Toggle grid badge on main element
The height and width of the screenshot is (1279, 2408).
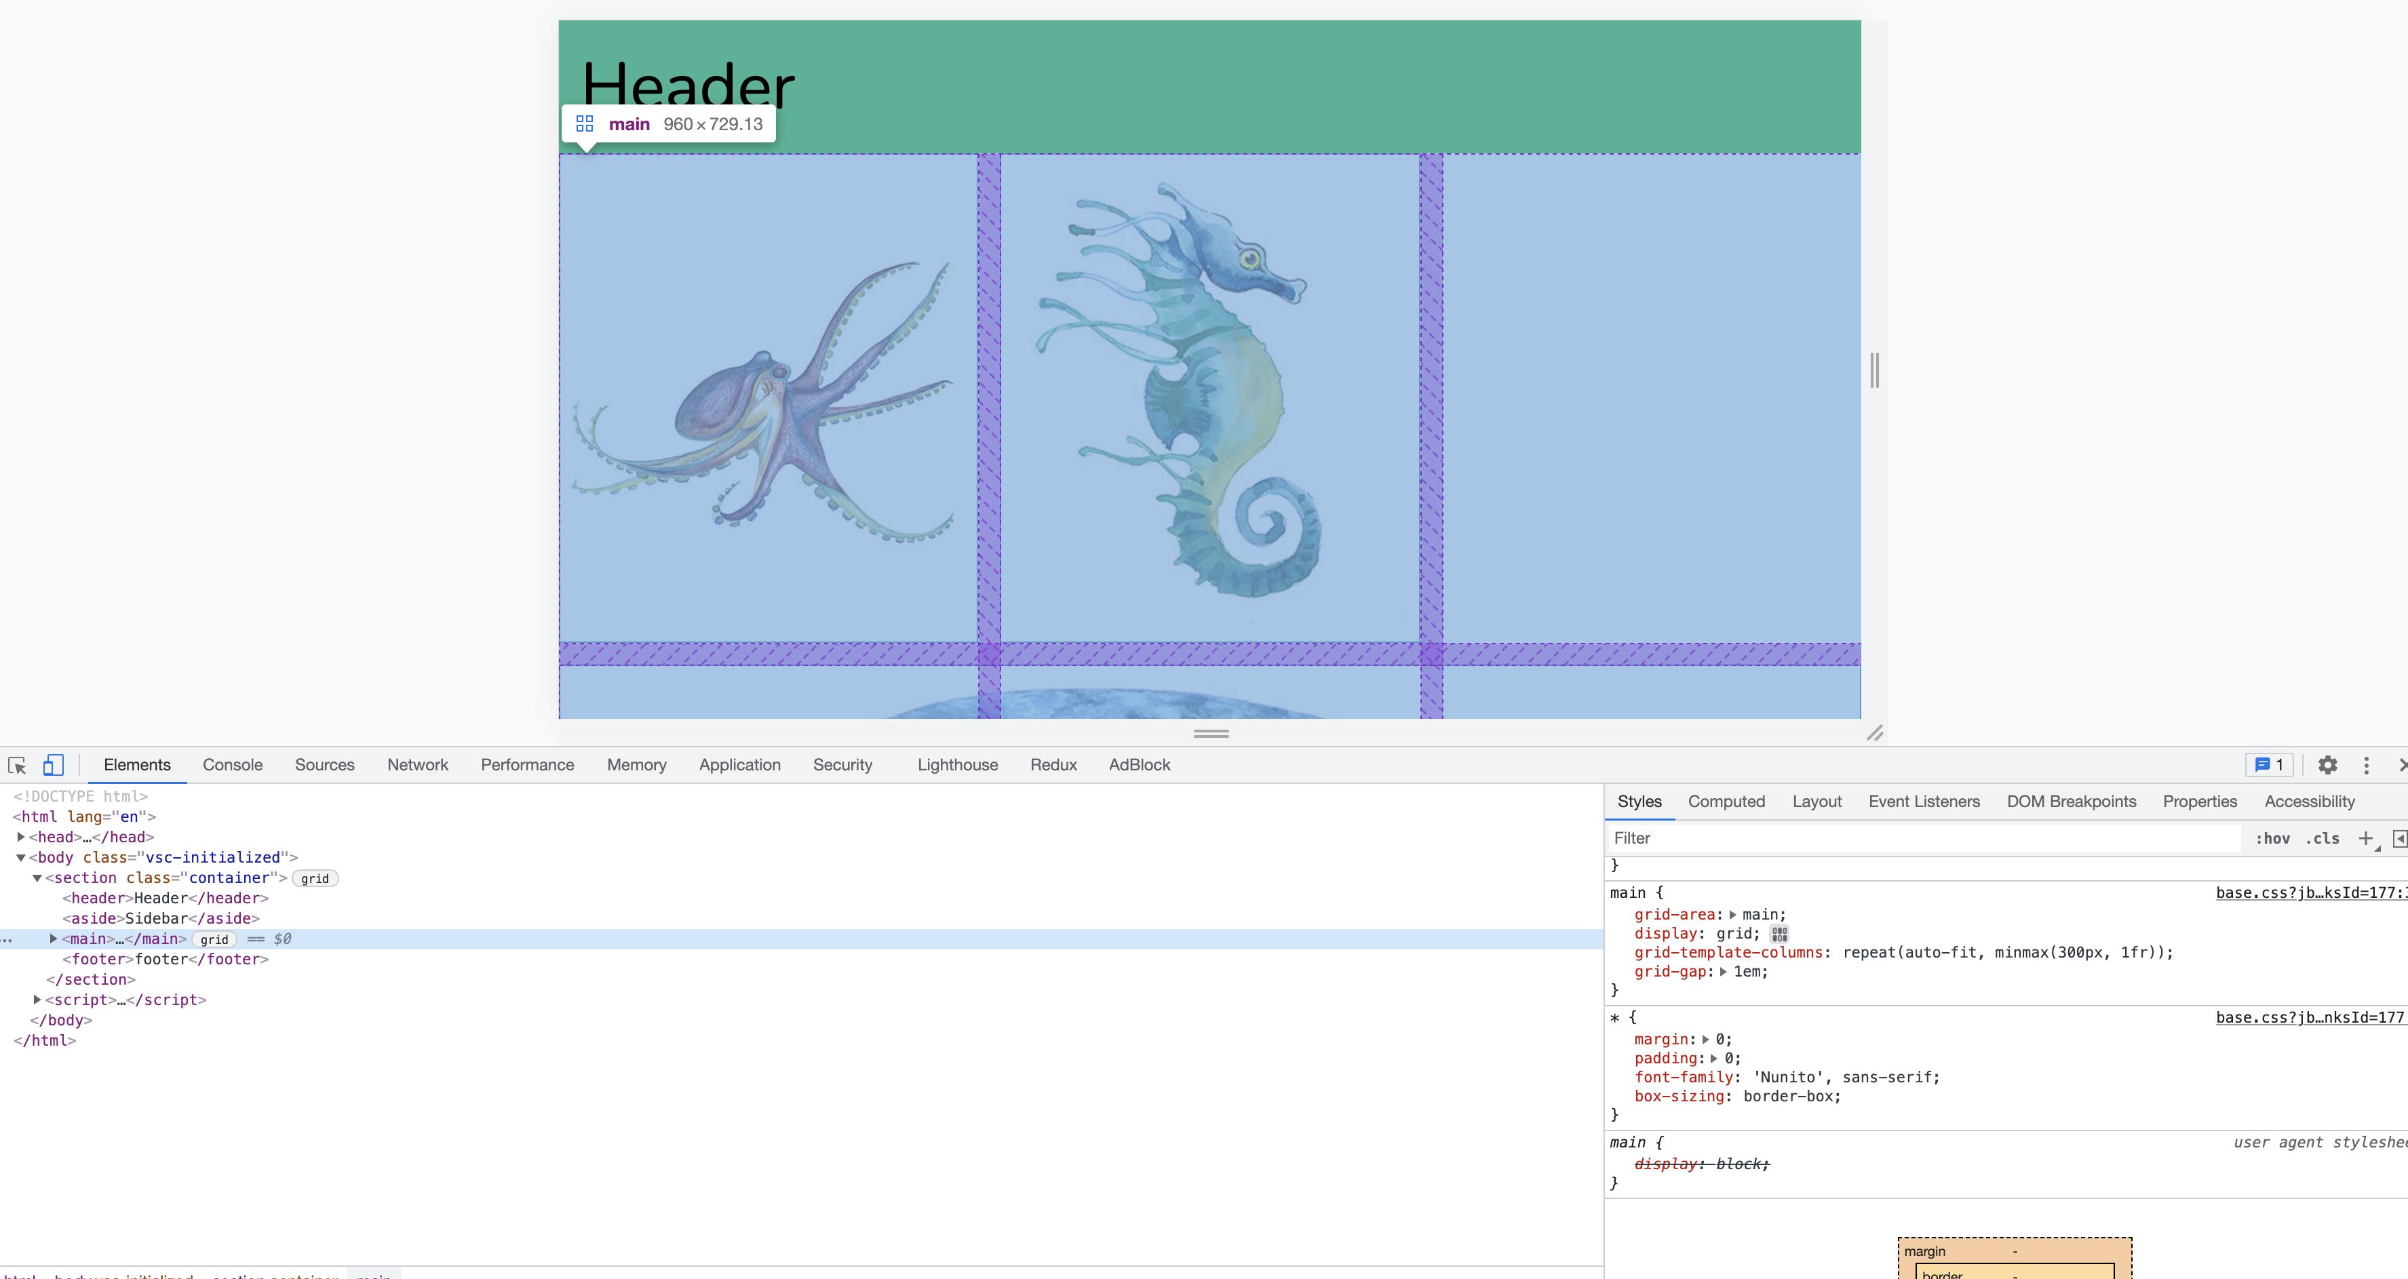(x=214, y=940)
